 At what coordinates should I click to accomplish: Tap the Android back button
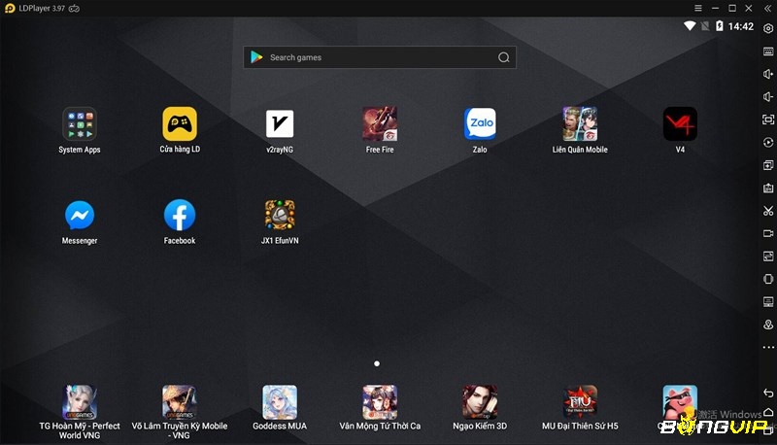[x=768, y=393]
